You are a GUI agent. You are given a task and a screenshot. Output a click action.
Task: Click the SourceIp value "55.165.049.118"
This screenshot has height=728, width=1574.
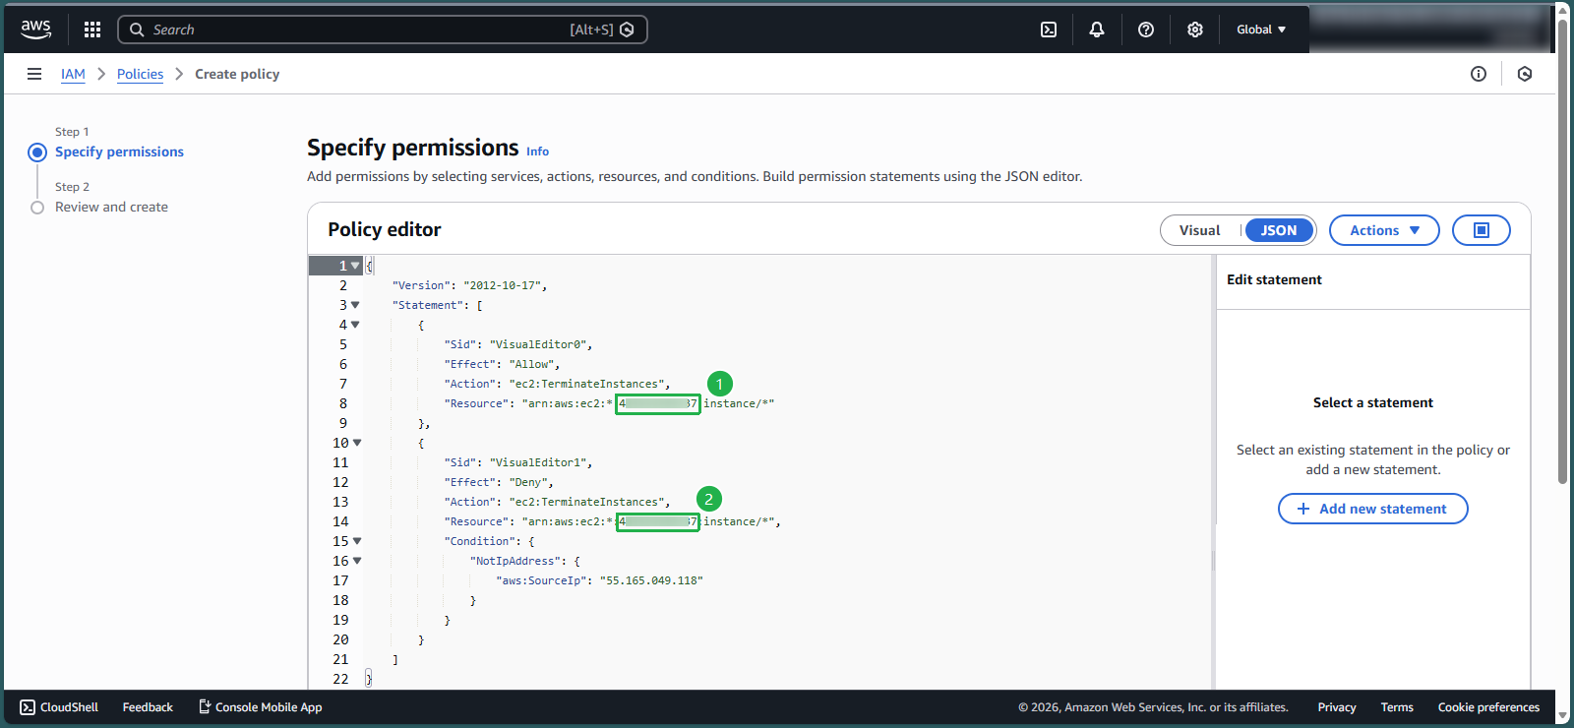click(651, 580)
